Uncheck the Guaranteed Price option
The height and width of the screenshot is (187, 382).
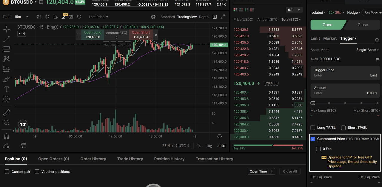(x=313, y=139)
